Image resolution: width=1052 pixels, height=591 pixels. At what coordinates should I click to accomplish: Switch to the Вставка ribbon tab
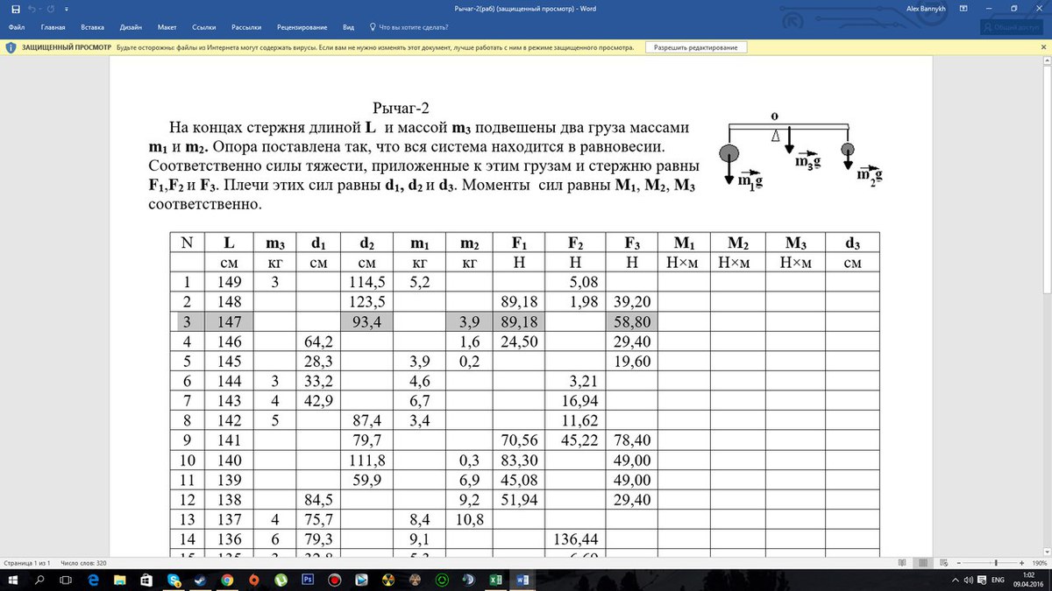[92, 27]
